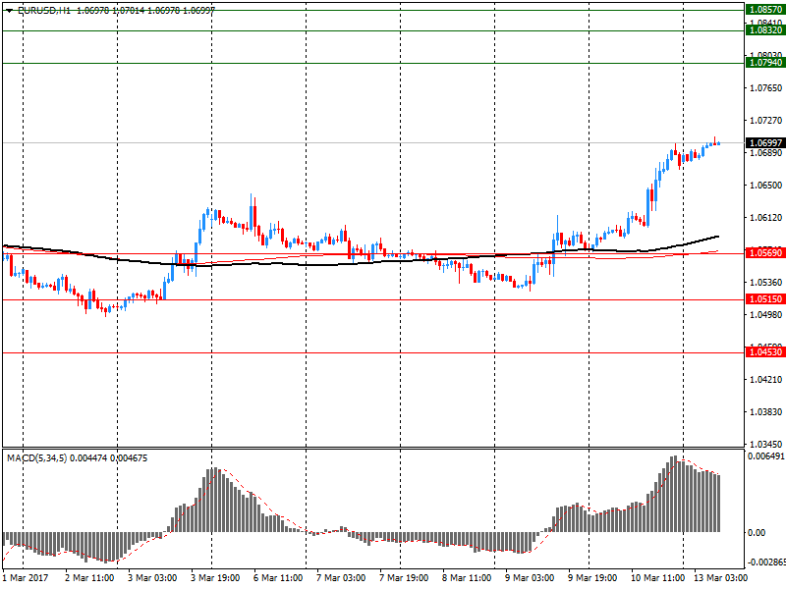Screen dimensions: 786x589
Task: Click the 7 Mar 03:00 time axis label
Action: [341, 578]
